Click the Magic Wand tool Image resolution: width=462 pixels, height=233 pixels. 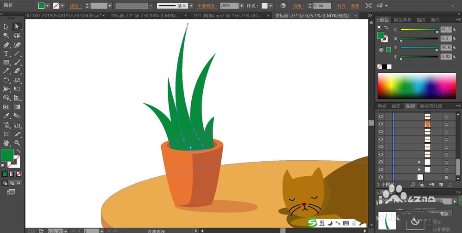[6, 35]
